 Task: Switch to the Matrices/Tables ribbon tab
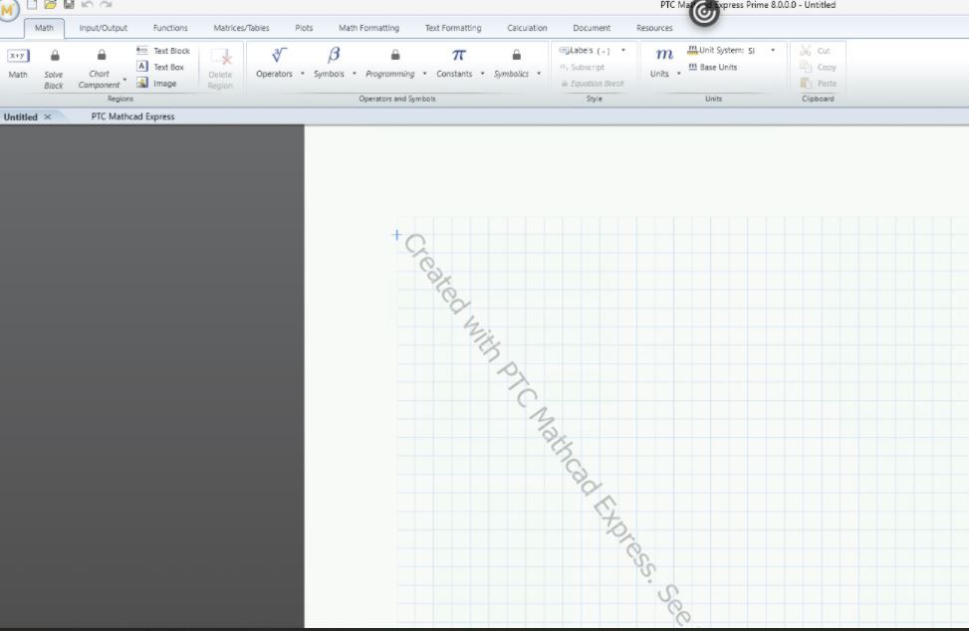pos(242,28)
